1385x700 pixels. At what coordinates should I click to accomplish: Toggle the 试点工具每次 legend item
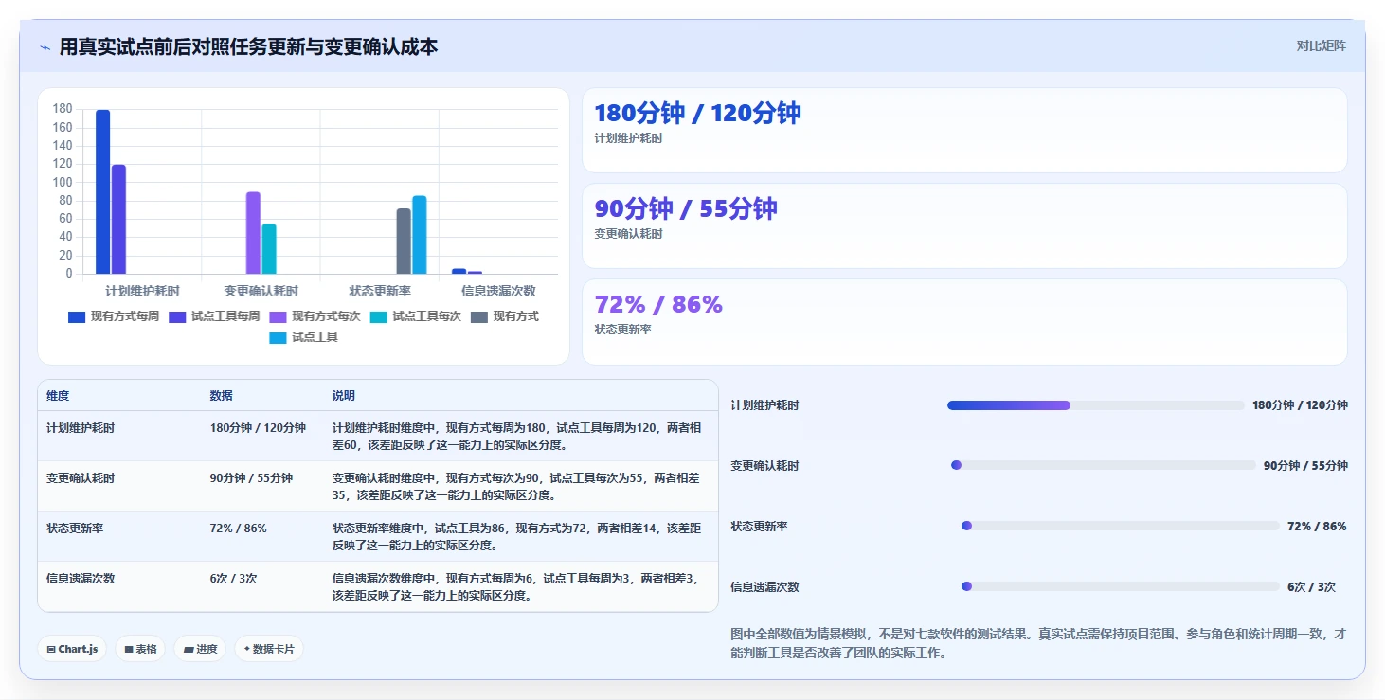(x=416, y=316)
